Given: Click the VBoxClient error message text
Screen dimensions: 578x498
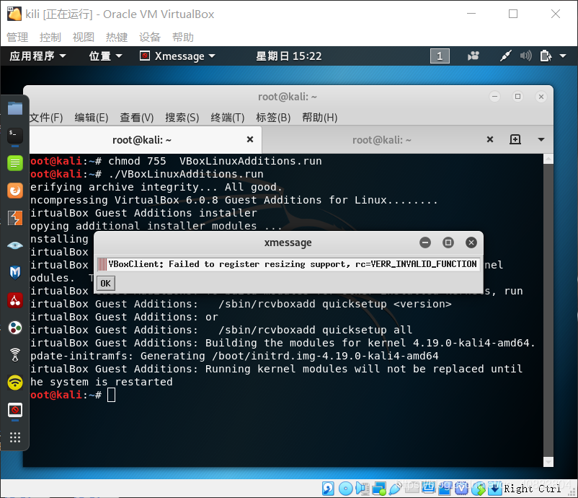Looking at the screenshot, I should click(293, 264).
